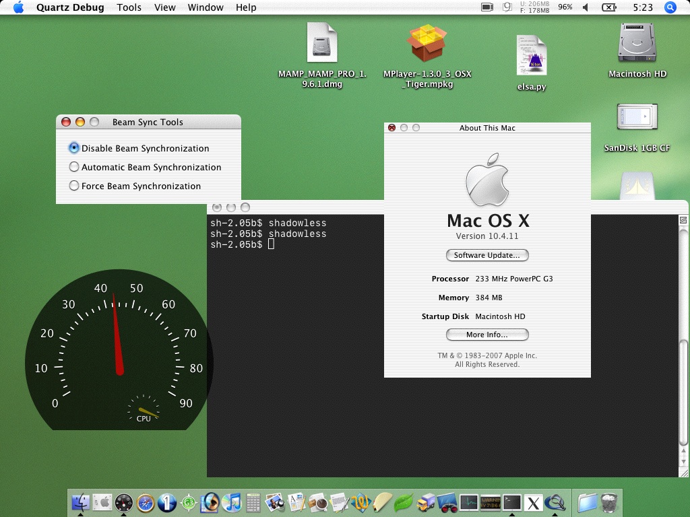690x517 pixels.
Task: Open the Trash in the Dock
Action: (609, 502)
